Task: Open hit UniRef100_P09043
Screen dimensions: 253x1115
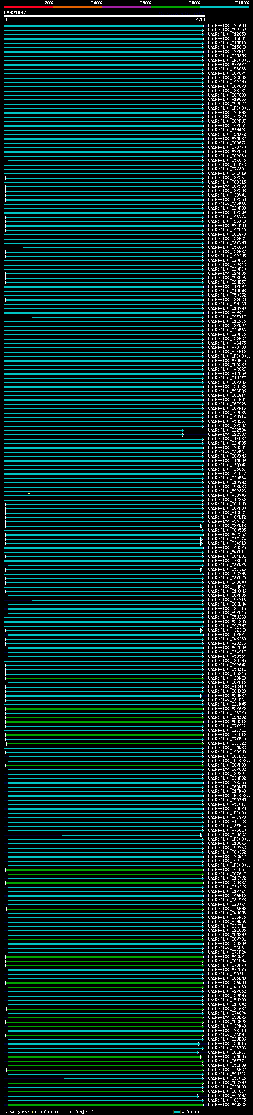Action: coord(227,265)
